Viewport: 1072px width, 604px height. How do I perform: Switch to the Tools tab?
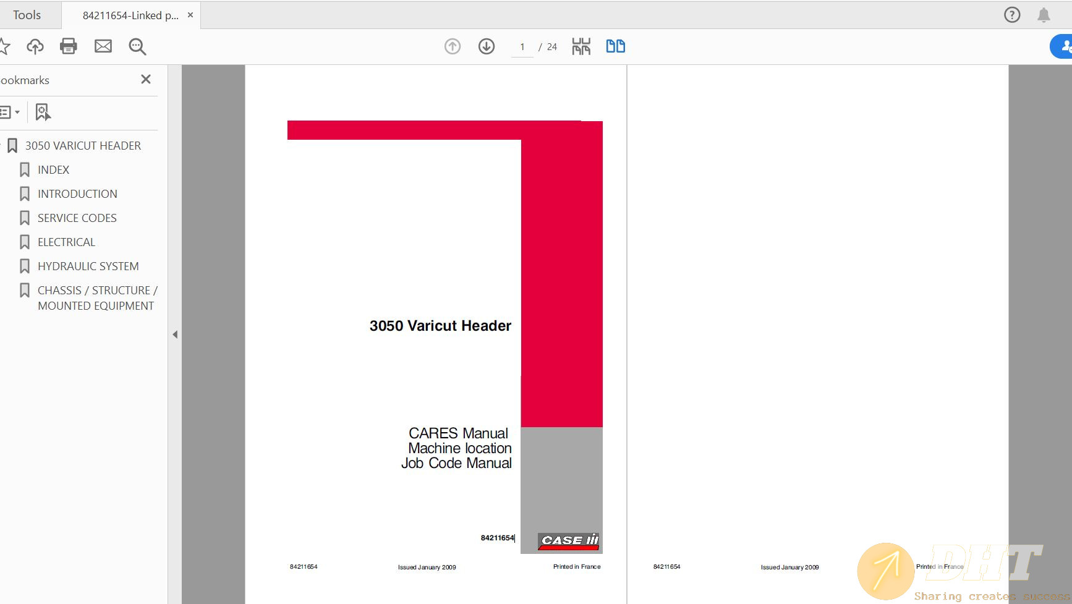point(27,15)
